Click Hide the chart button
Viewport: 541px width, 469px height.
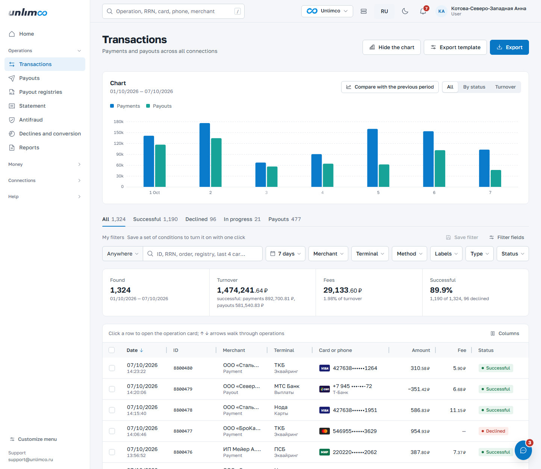(391, 47)
